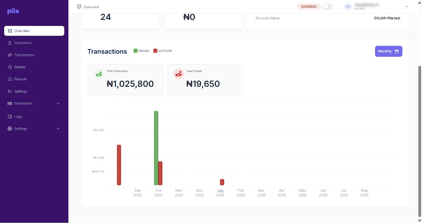Click the calendar icon in Monthly button
Viewport: 422px width, 223px height.
click(x=397, y=51)
